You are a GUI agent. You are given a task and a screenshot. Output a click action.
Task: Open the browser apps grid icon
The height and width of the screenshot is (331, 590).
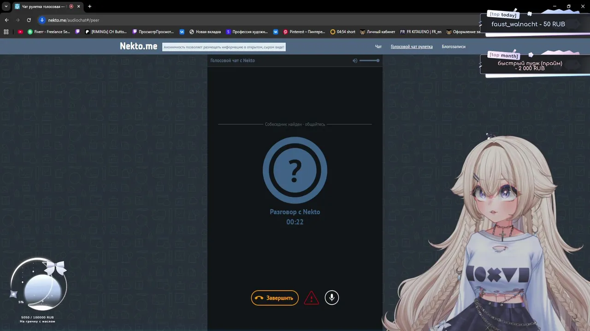6,32
